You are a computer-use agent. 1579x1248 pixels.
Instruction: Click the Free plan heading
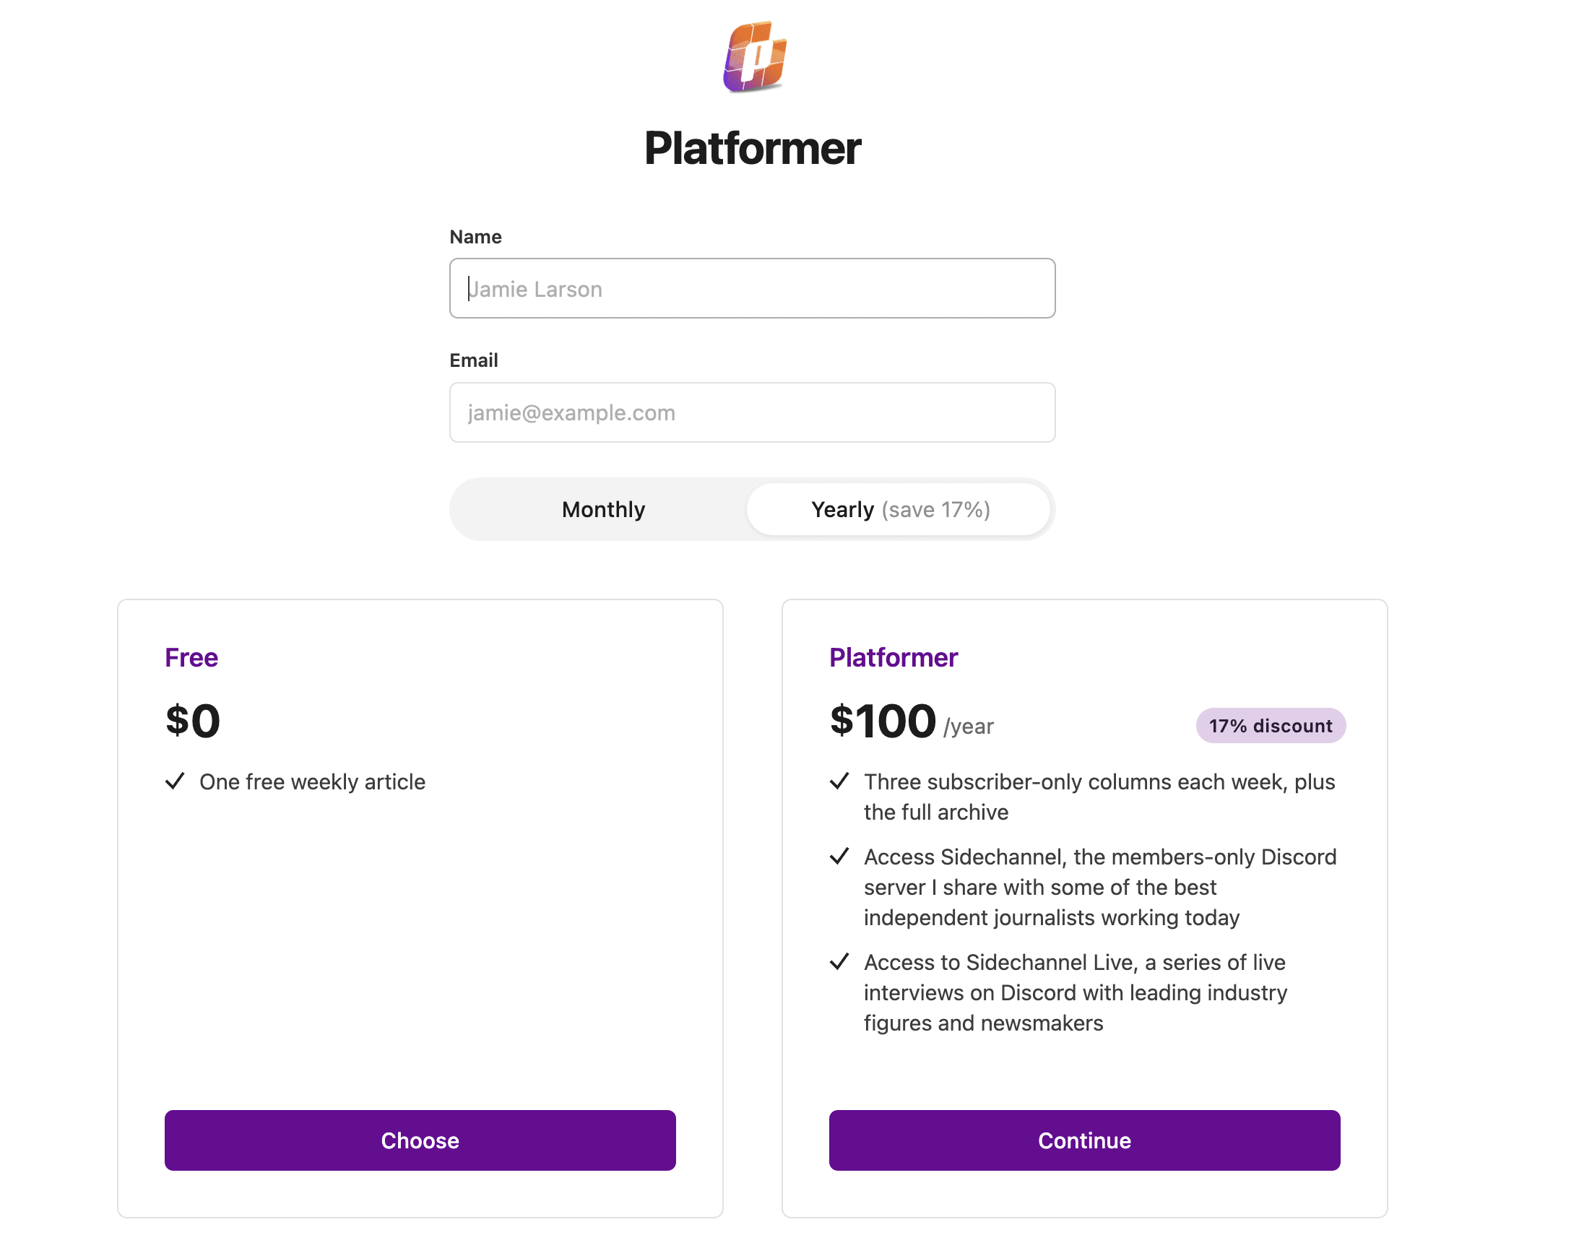(191, 658)
